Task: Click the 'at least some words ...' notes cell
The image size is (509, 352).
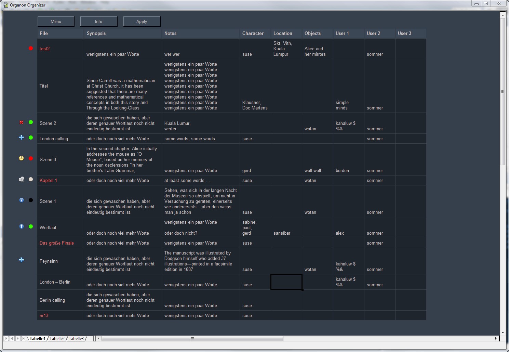Action: [x=201, y=180]
